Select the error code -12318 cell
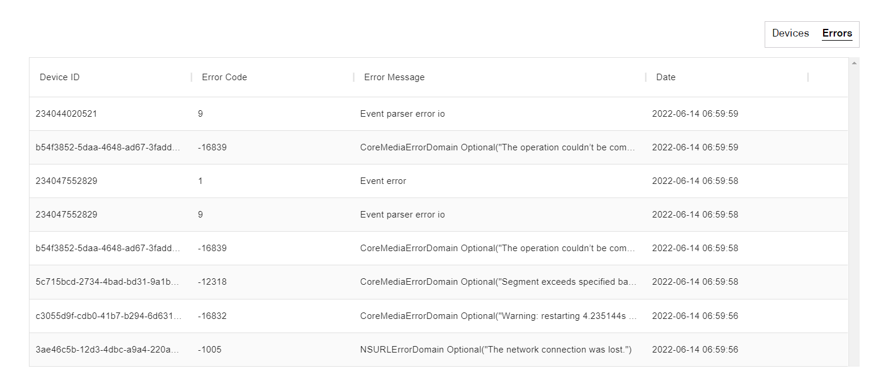This screenshot has height=372, width=885. tap(212, 282)
